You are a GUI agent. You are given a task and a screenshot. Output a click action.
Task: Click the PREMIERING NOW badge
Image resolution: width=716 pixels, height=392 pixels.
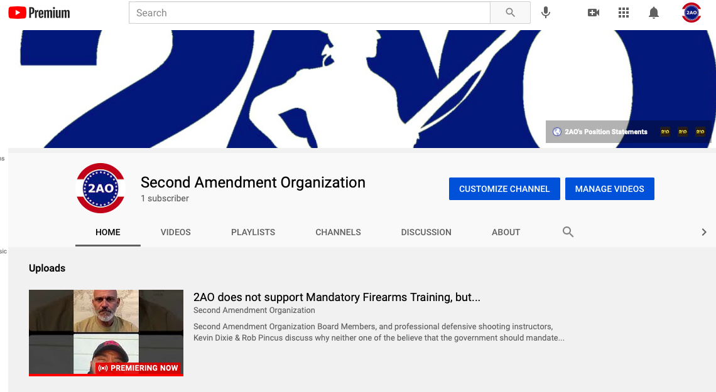point(138,368)
